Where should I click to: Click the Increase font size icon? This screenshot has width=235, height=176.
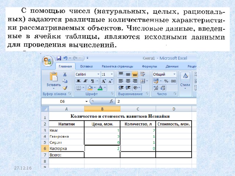(104, 81)
